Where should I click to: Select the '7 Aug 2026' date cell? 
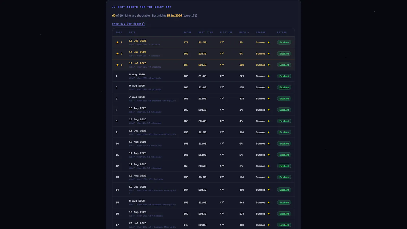pyautogui.click(x=137, y=97)
